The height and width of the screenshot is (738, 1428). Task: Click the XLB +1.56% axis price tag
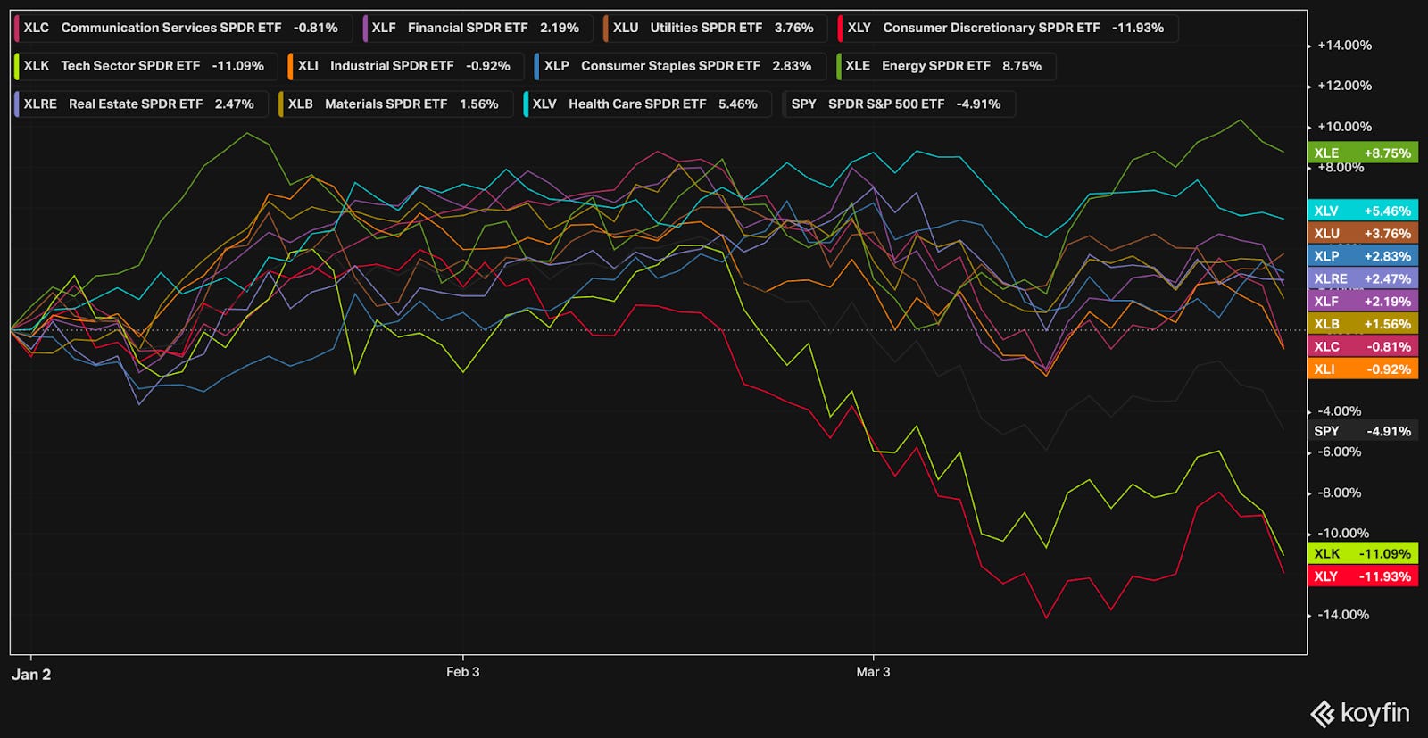point(1363,324)
